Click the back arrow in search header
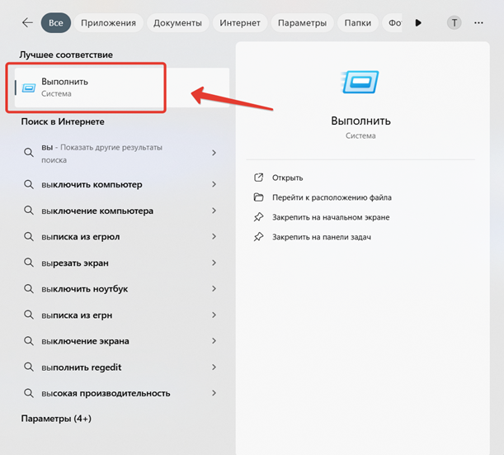Viewport: 504px width, 455px height. click(x=27, y=23)
